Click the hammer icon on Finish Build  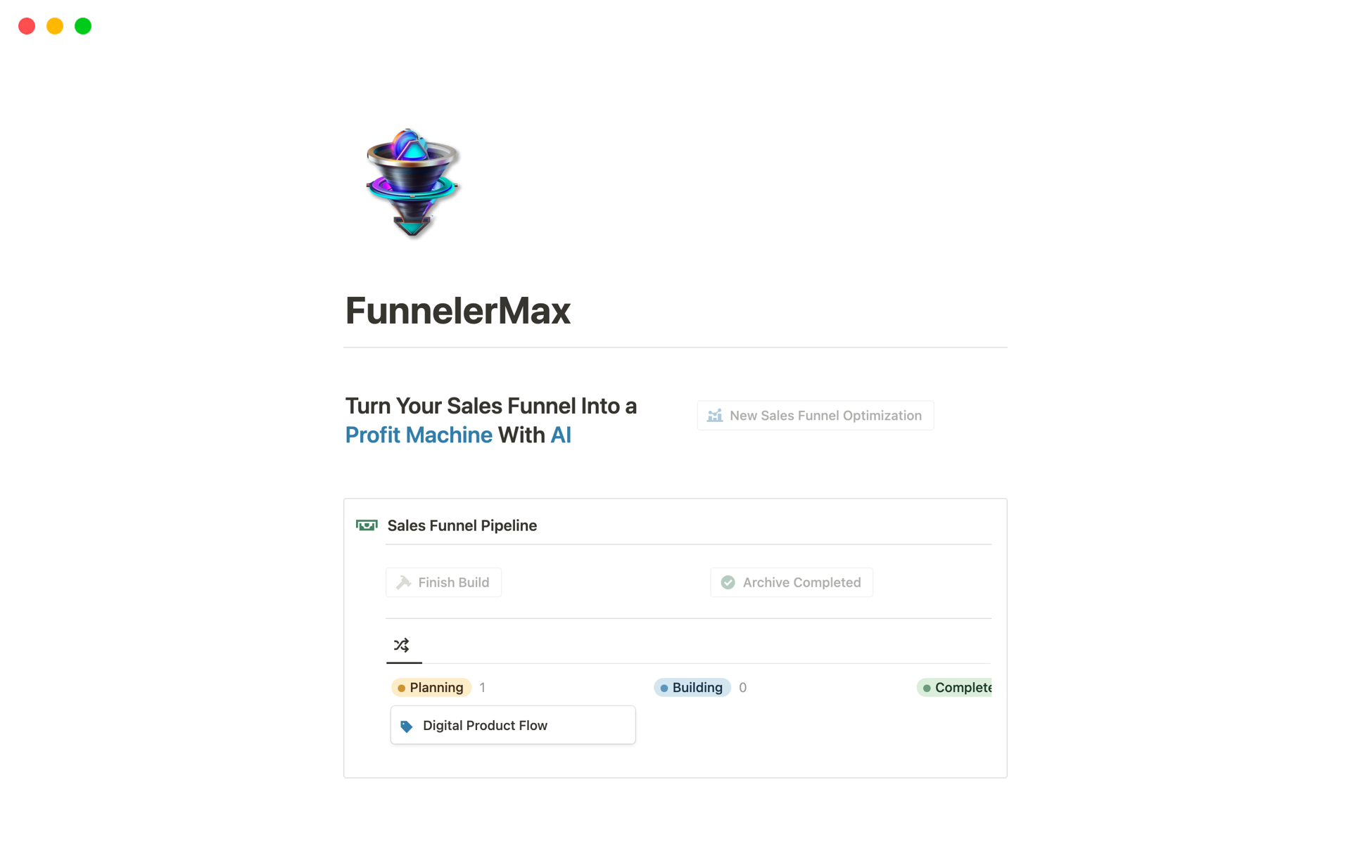point(403,582)
